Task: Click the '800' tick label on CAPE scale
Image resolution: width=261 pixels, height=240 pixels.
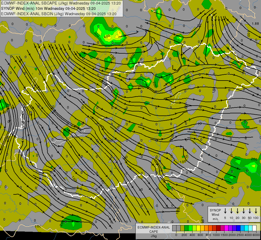Action: click(x=208, y=235)
